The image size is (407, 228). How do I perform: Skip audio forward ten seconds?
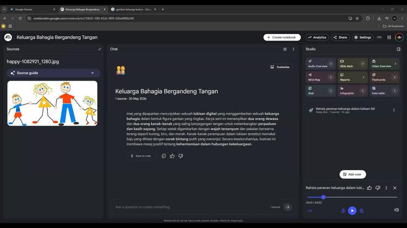[361, 211]
